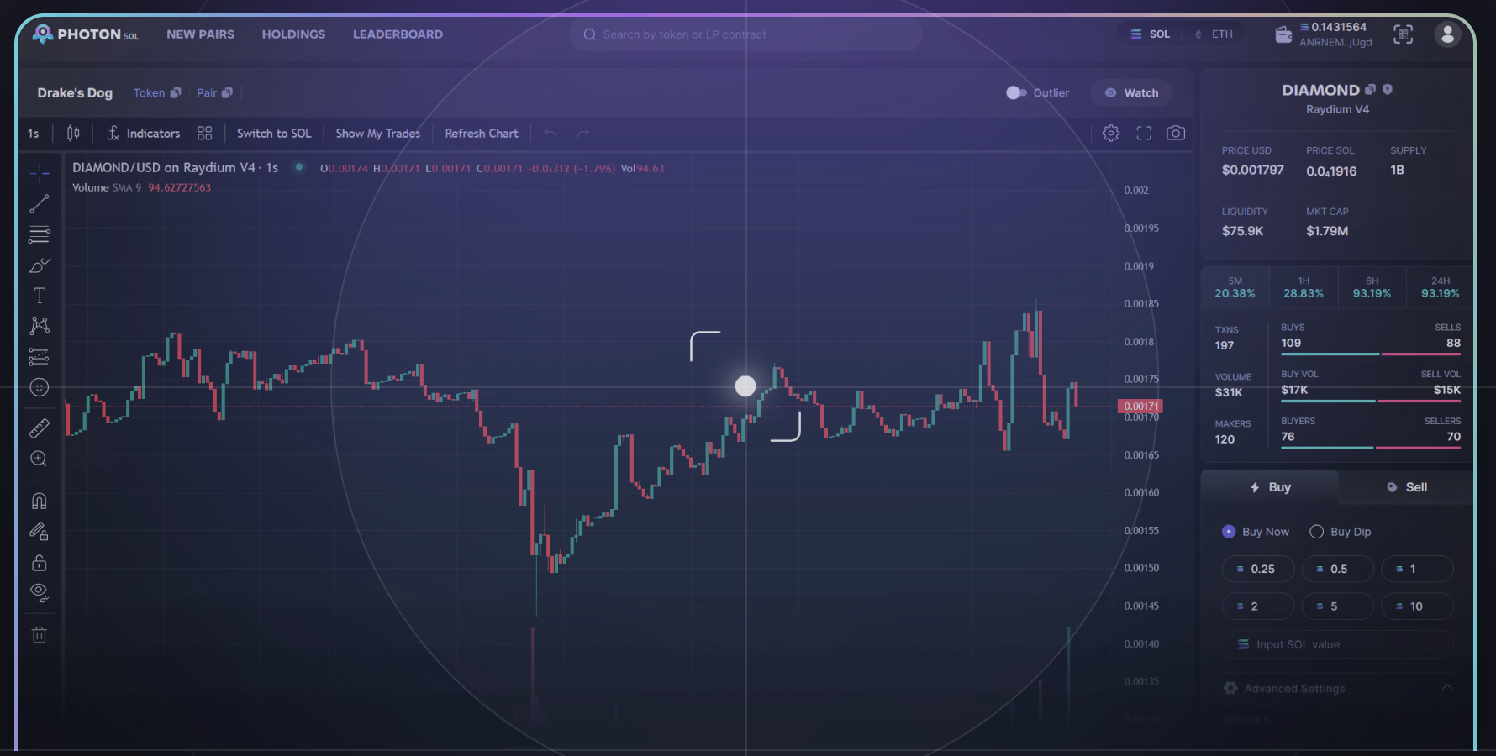Switch to the Sell tab
The width and height of the screenshot is (1496, 756).
pos(1406,486)
